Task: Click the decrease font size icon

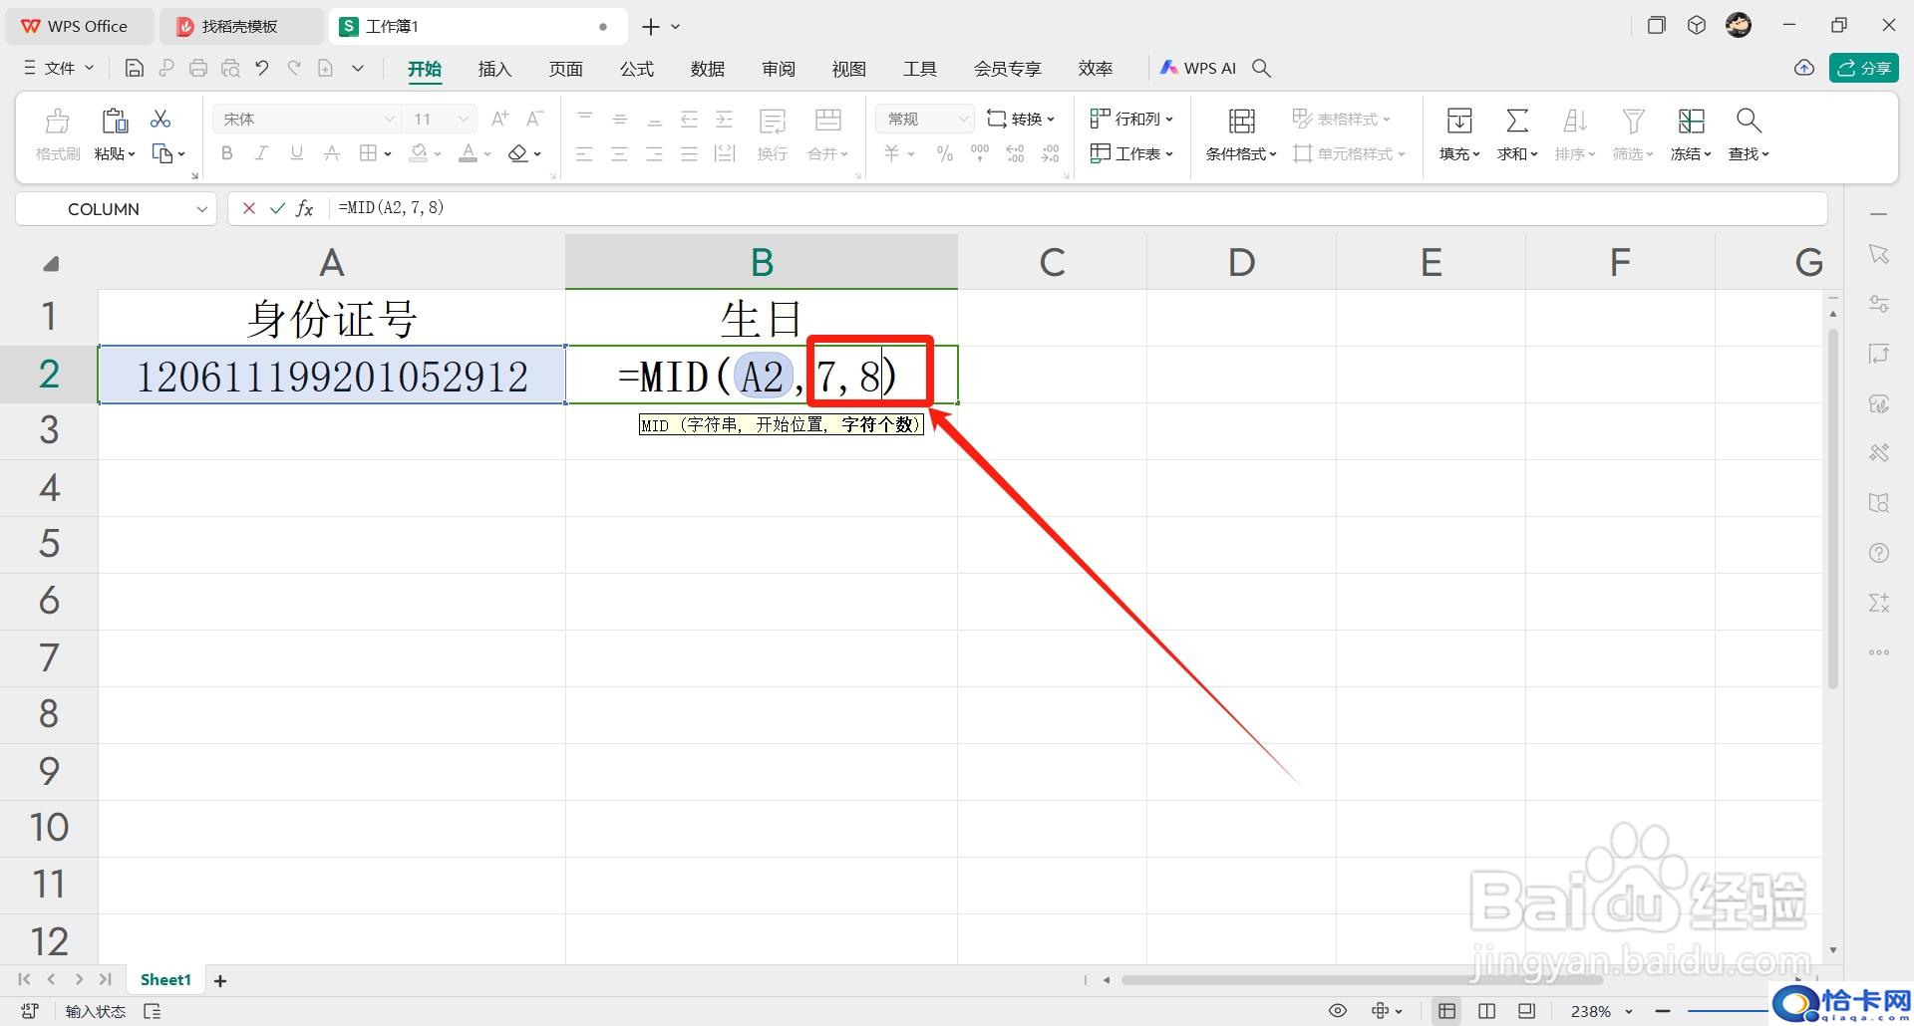Action: (535, 119)
